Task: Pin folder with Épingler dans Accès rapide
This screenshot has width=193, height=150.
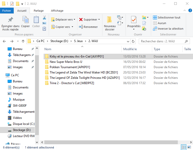Action: coord(10,24)
